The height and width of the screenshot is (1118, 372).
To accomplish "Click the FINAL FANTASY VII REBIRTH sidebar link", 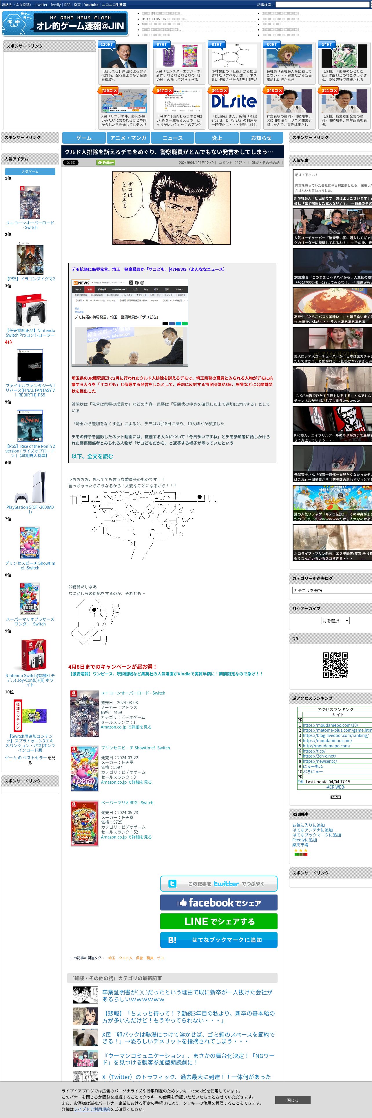I will (x=30, y=390).
